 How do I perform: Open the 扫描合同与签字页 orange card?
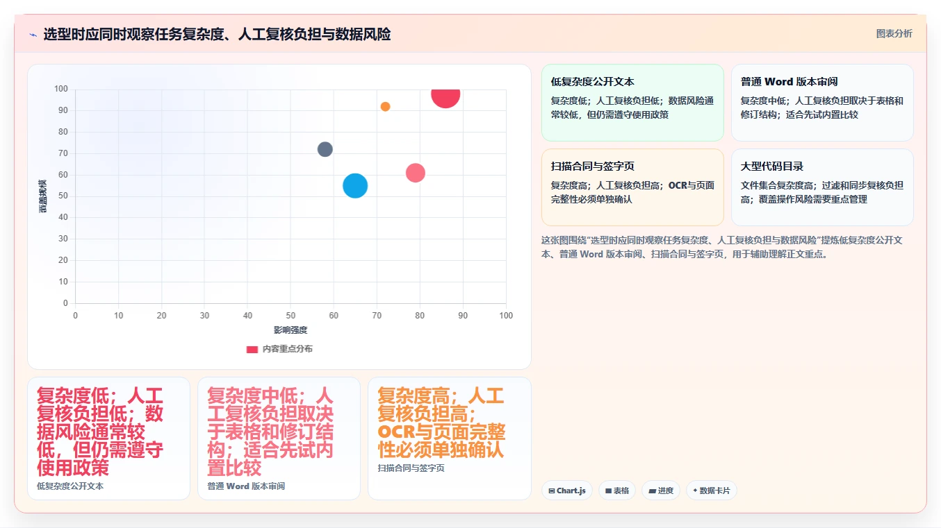pyautogui.click(x=632, y=187)
